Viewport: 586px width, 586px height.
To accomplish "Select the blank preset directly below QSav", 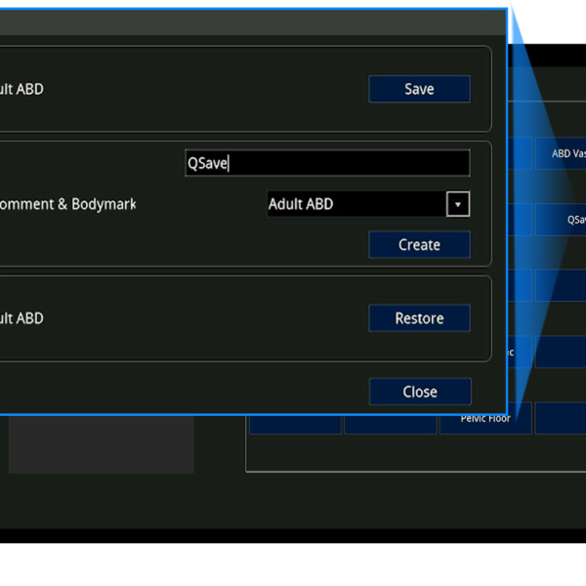I will click(x=561, y=285).
